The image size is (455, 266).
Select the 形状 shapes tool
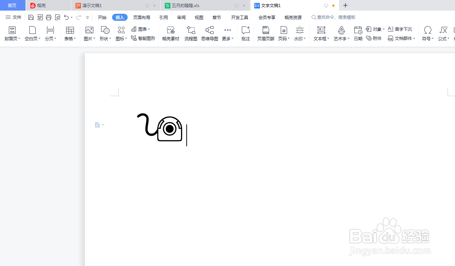pyautogui.click(x=105, y=34)
